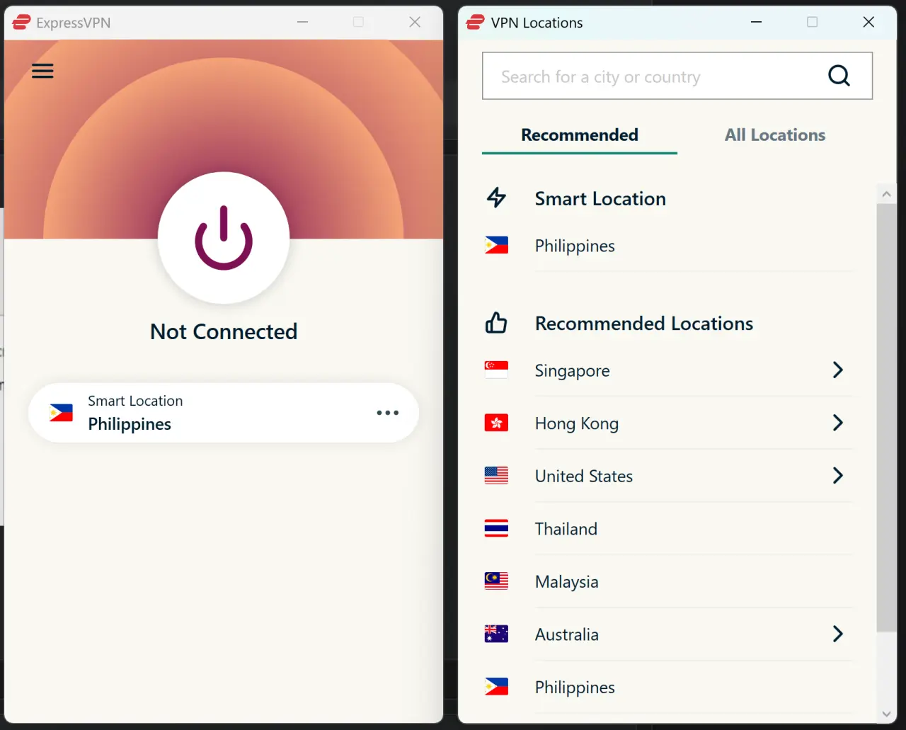The image size is (906, 730).
Task: Click the locations list scrollbar thumb
Action: 886,418
